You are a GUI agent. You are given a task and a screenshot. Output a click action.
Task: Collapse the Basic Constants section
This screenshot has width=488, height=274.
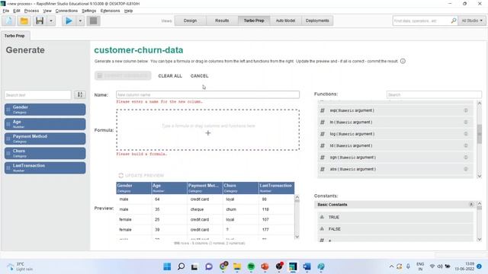click(x=471, y=205)
